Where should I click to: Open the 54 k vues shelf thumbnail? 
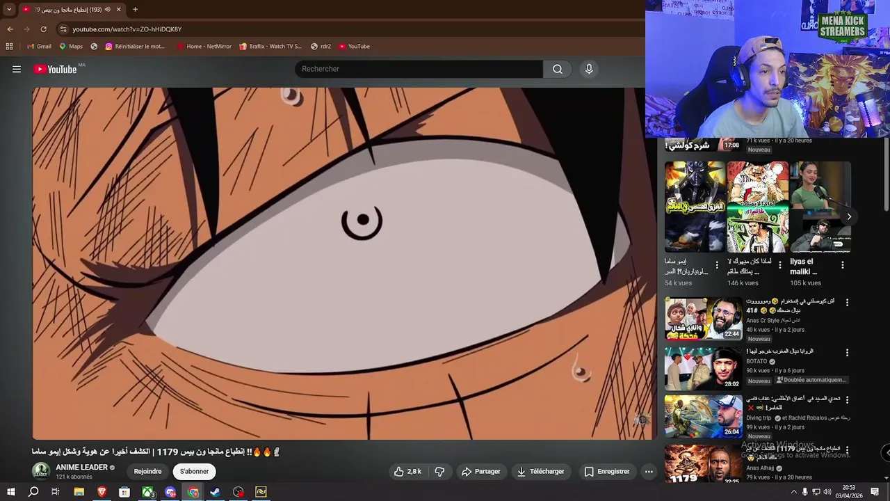click(695, 207)
